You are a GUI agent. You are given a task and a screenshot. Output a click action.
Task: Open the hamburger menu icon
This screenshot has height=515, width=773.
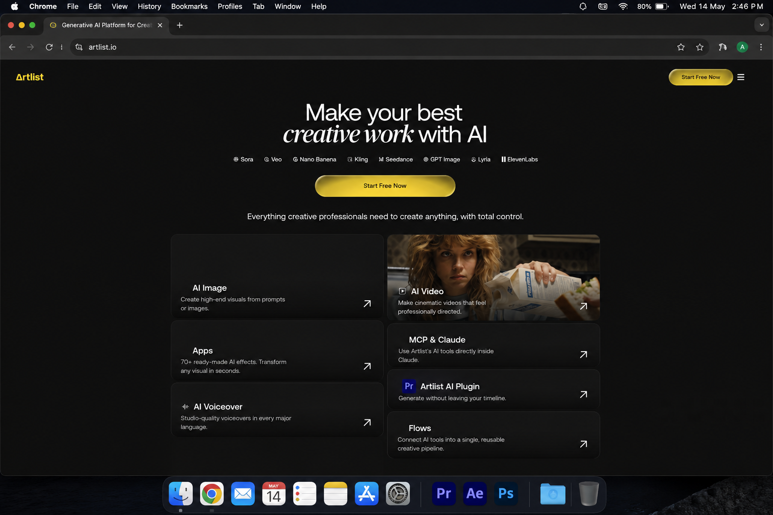[x=741, y=77]
